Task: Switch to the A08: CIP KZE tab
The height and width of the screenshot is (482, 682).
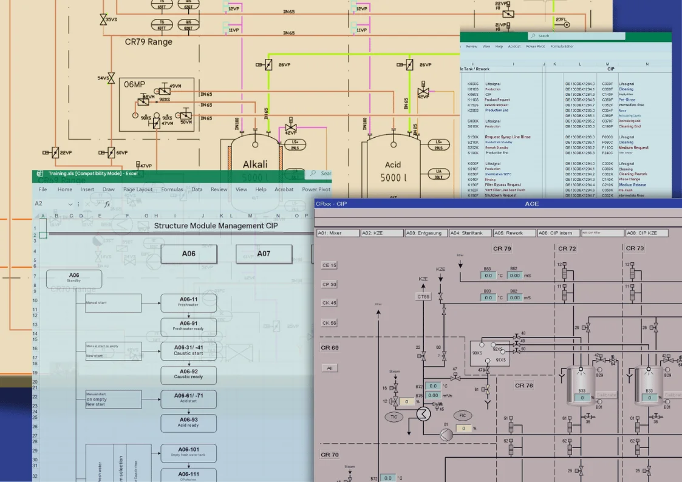Action: [647, 233]
